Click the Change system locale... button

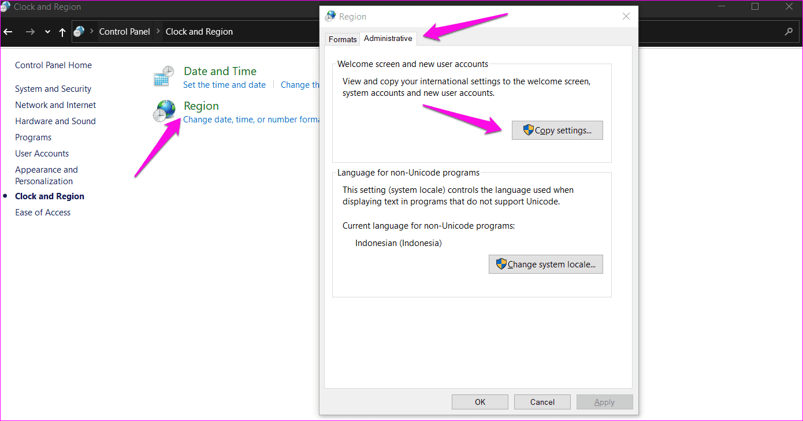pos(545,264)
